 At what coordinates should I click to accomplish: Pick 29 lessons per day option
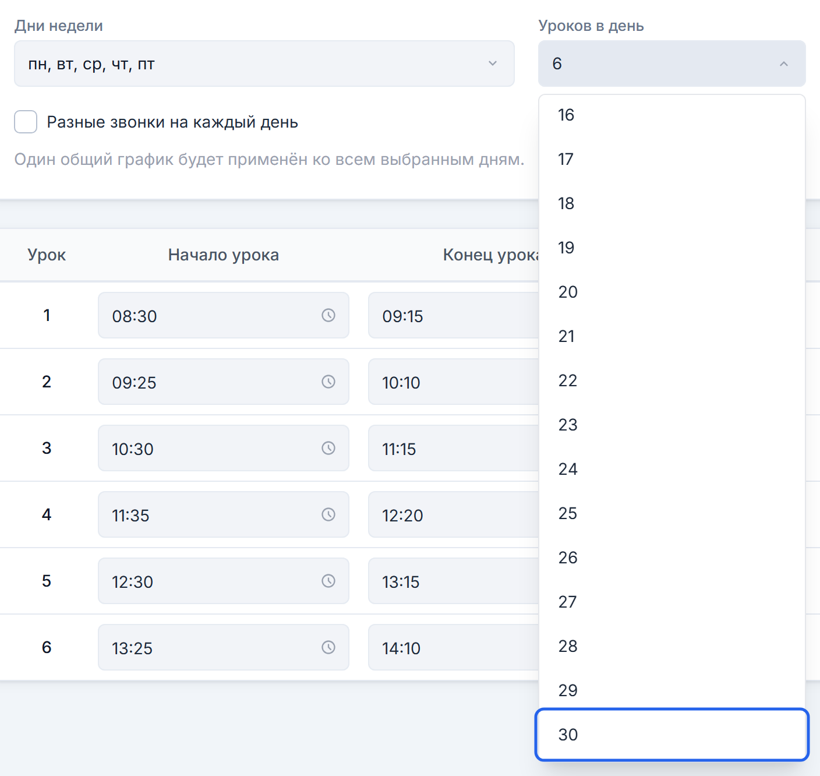pyautogui.click(x=672, y=690)
